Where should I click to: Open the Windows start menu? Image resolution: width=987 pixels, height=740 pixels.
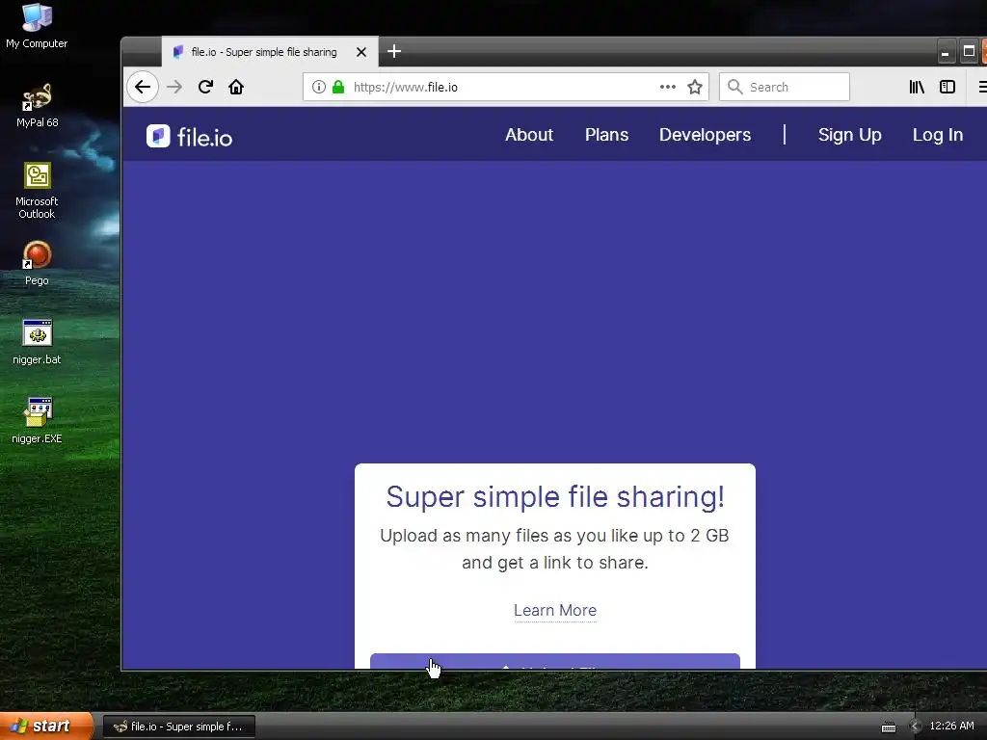pos(46,727)
